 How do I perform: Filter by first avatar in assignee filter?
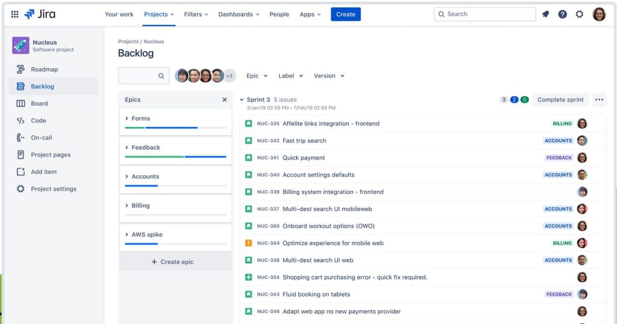coord(181,75)
